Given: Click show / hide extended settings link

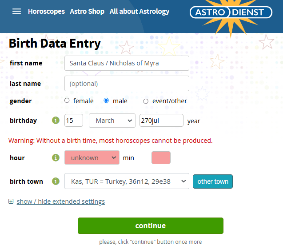Looking at the screenshot, I should click(x=61, y=202).
